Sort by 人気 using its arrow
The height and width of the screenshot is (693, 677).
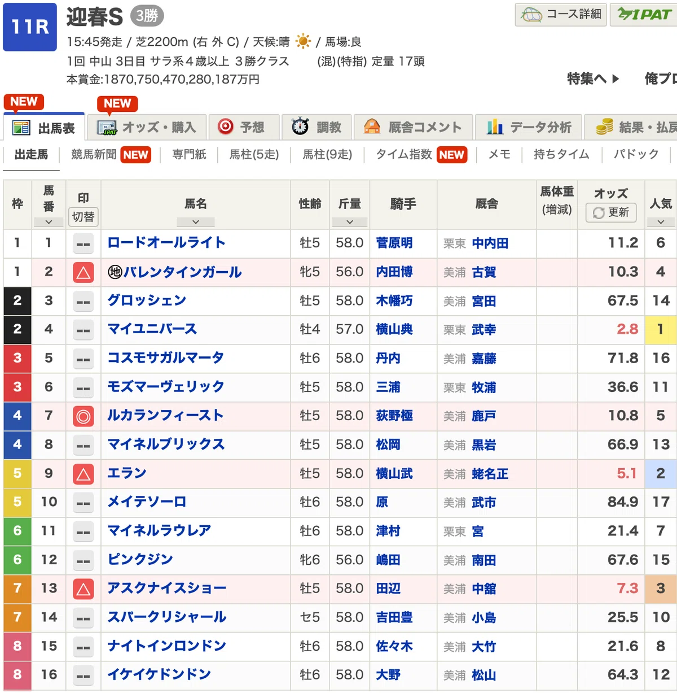click(x=661, y=222)
